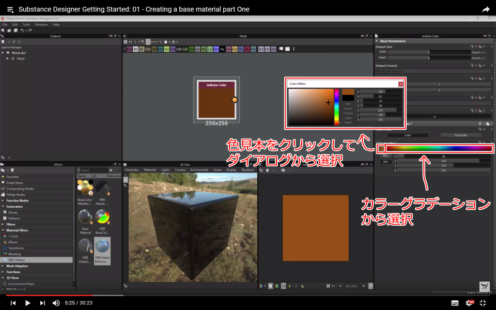Add a frame using the white rectangle icon
496x310 pixels.
pyautogui.click(x=288, y=49)
